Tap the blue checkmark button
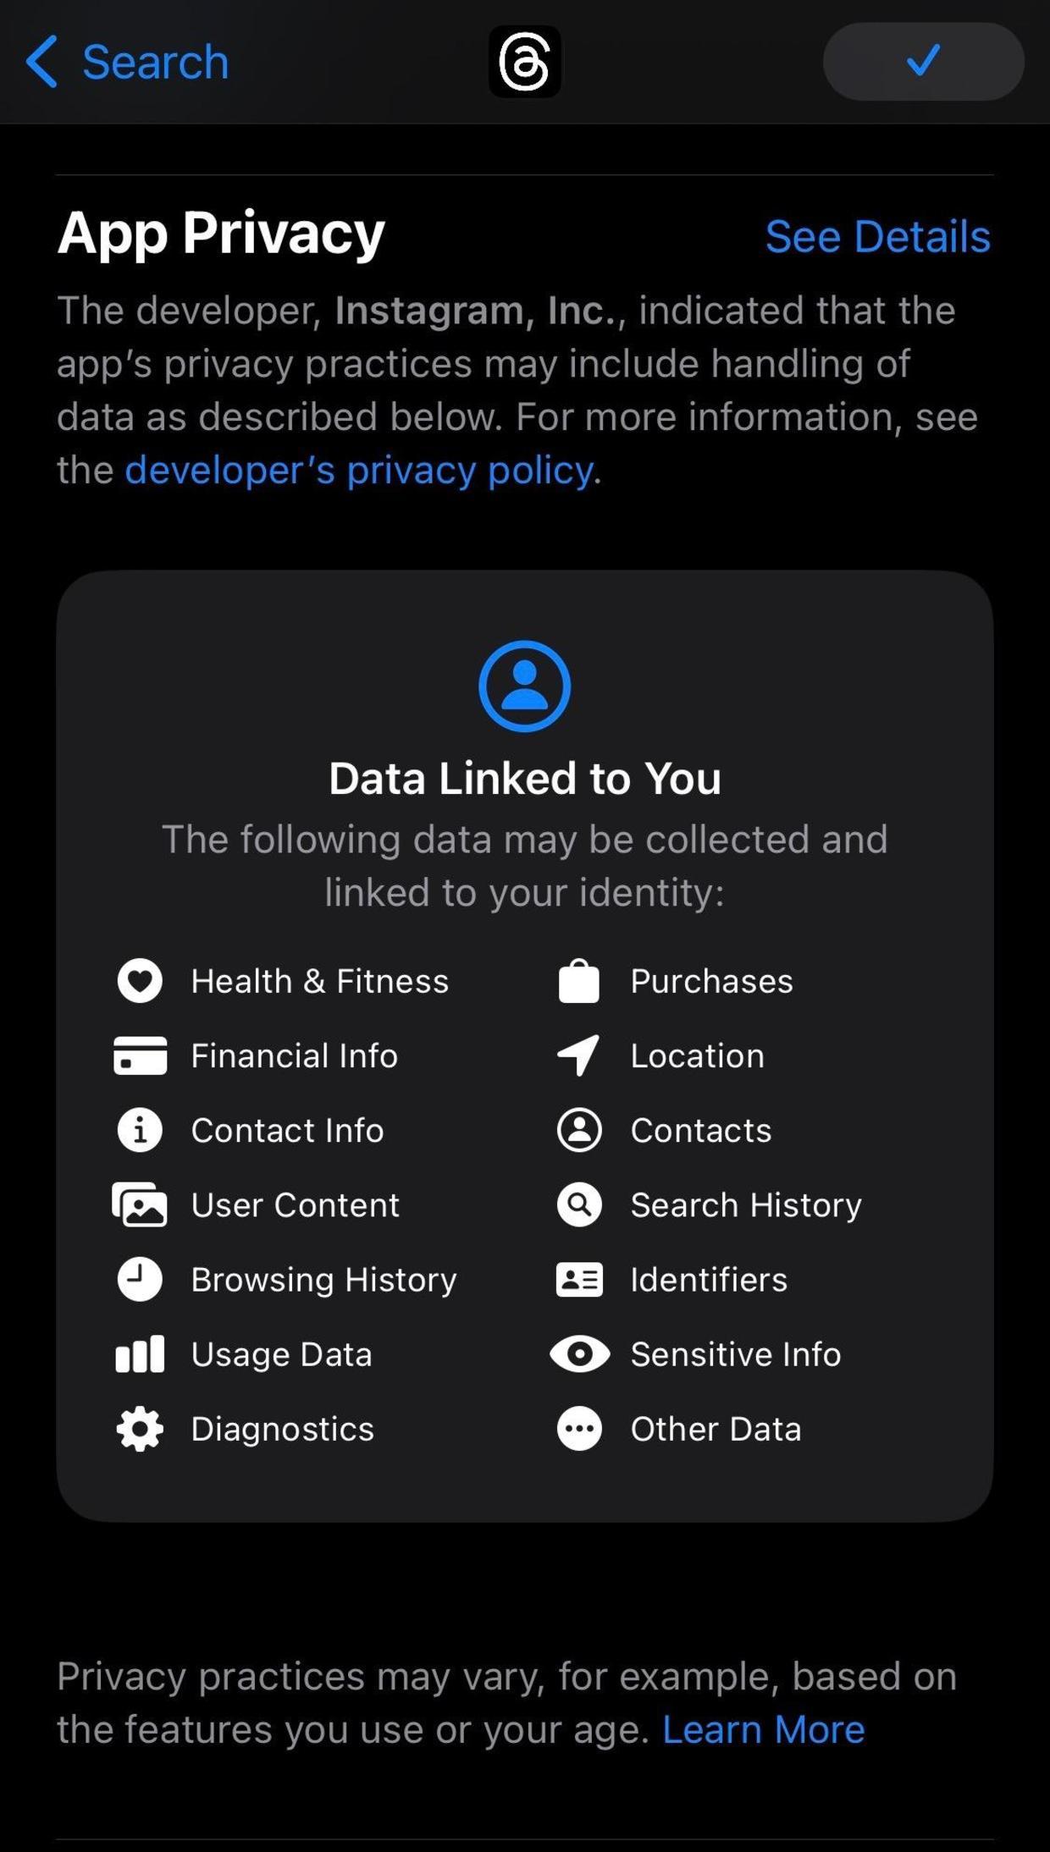1050x1852 pixels. tap(923, 62)
